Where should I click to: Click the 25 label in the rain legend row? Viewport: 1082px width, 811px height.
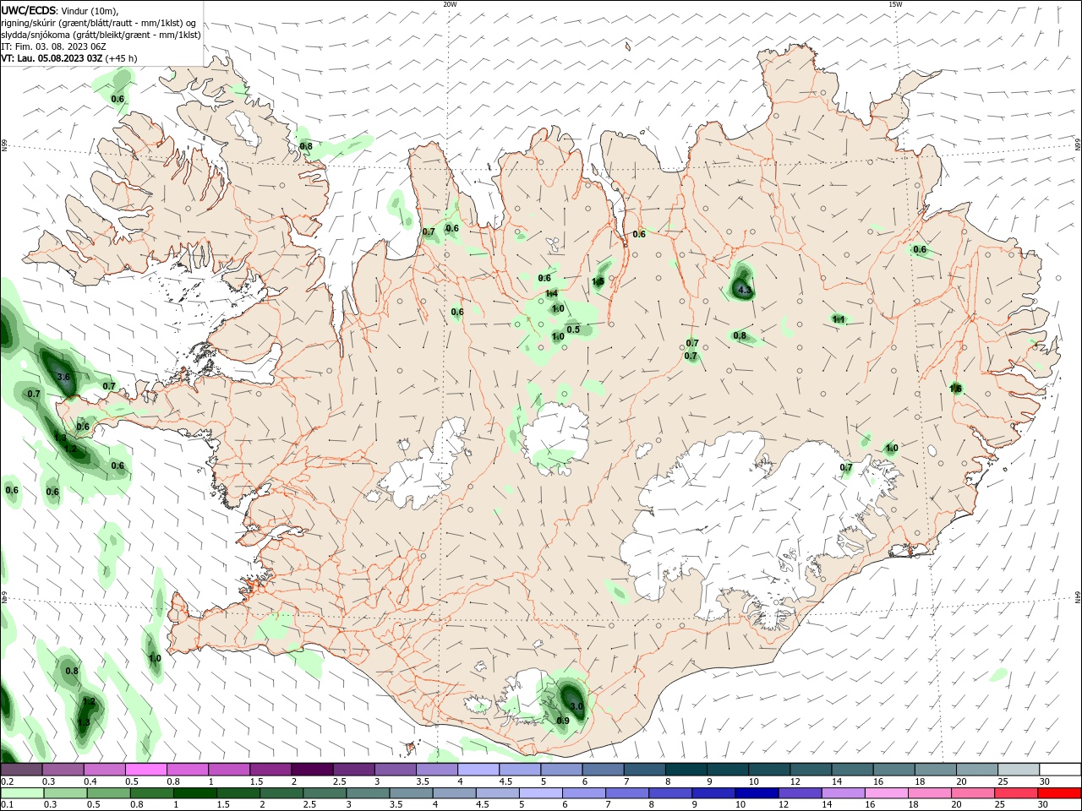[1000, 805]
